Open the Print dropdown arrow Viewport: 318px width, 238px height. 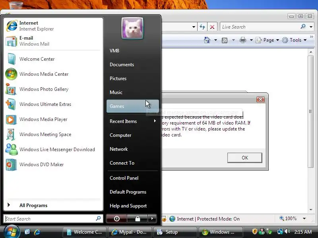251,40
